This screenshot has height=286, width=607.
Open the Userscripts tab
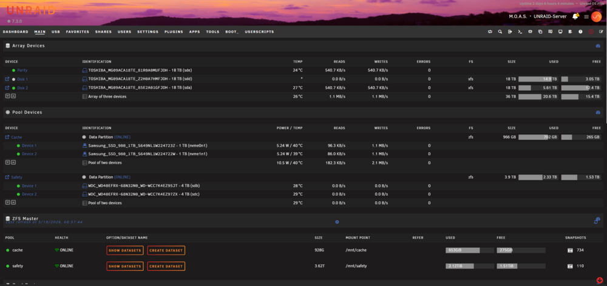[x=259, y=32]
